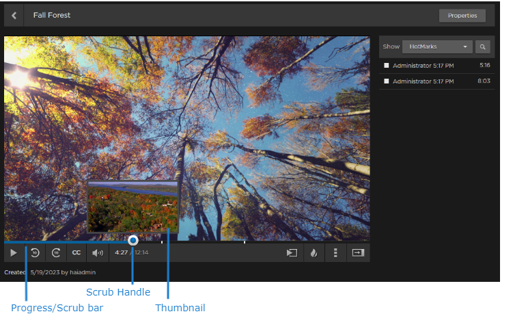The height and width of the screenshot is (327, 513).
Task: Toggle closed captions with the CC button
Action: pos(77,252)
